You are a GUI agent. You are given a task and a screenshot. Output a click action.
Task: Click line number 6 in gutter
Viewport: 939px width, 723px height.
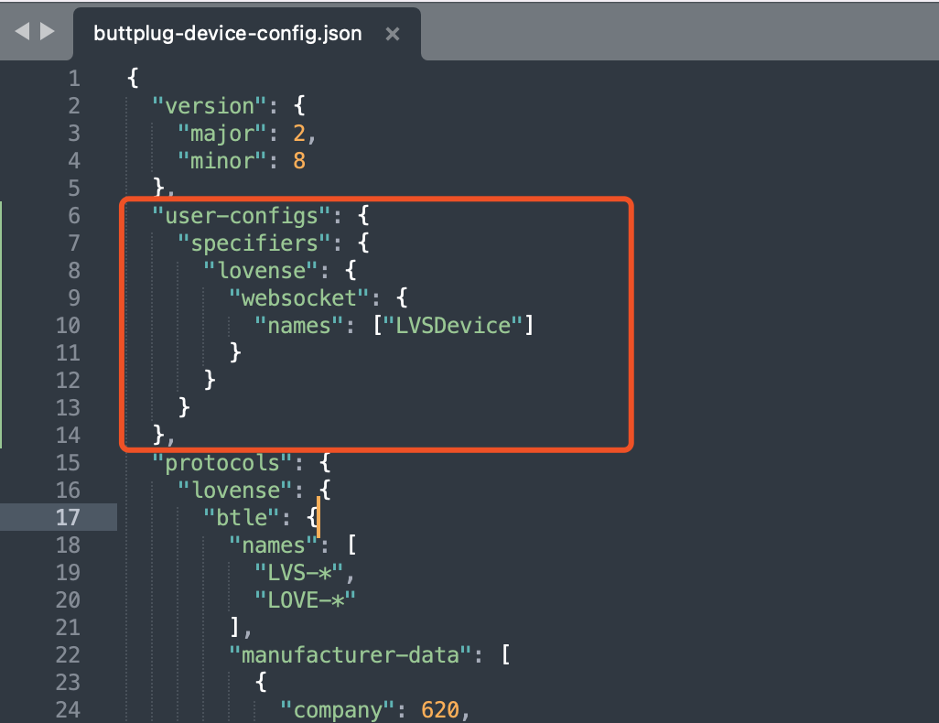click(73, 216)
